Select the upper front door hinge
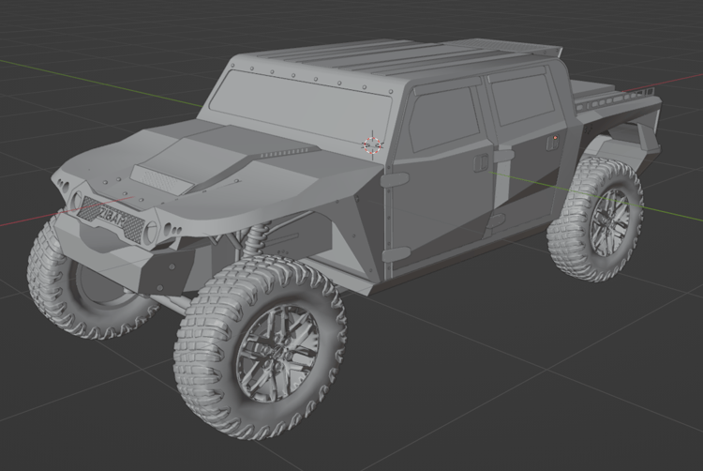Screen dimensions: 703x471 395,179
